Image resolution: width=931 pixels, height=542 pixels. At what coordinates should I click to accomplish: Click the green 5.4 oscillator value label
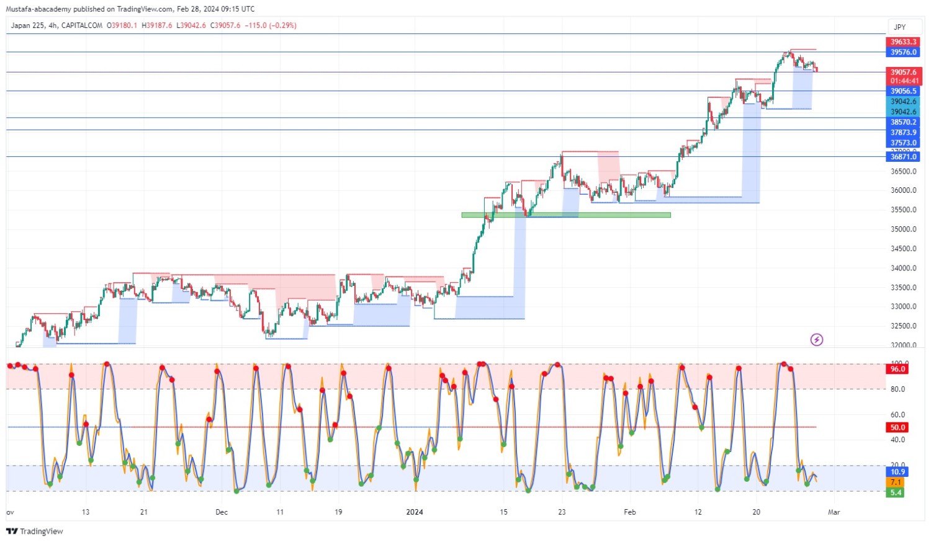click(x=896, y=493)
